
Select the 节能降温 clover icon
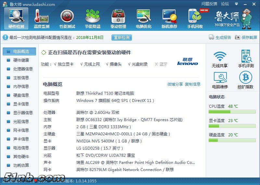(93, 18)
